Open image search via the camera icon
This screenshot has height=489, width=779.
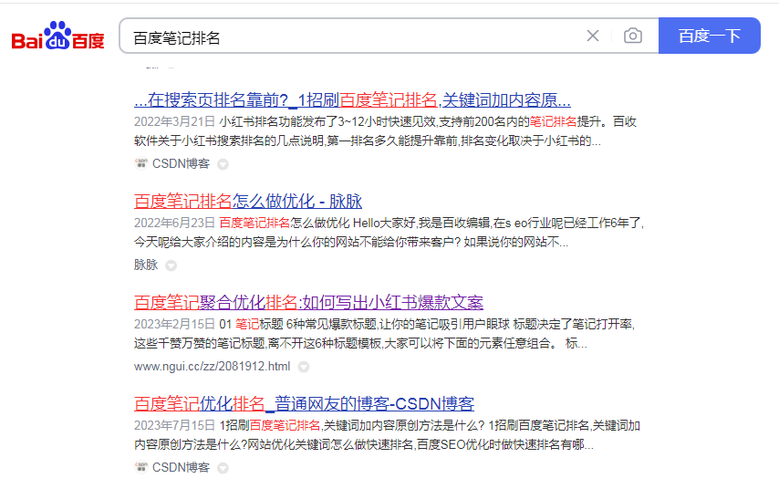(632, 36)
